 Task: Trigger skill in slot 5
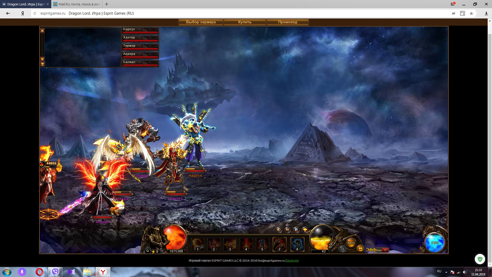point(262,244)
